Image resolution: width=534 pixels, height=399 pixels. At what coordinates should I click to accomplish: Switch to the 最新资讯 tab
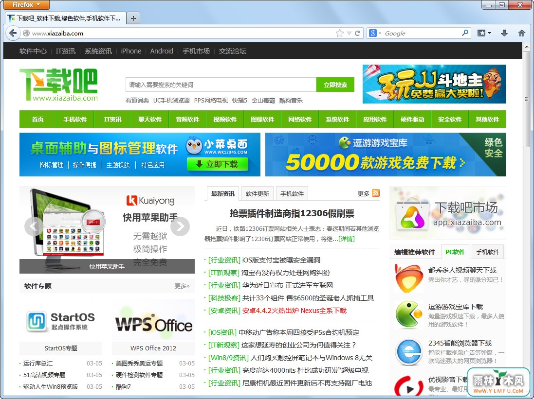(223, 193)
